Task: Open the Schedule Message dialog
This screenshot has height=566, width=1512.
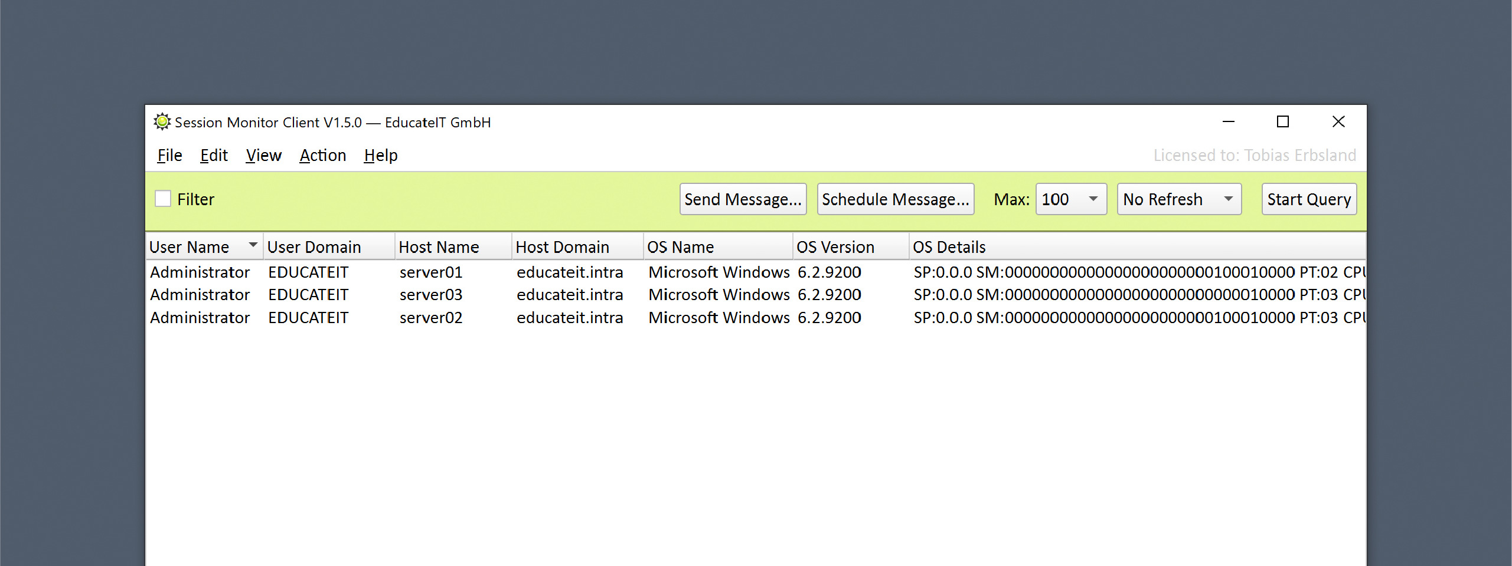Action: tap(895, 199)
